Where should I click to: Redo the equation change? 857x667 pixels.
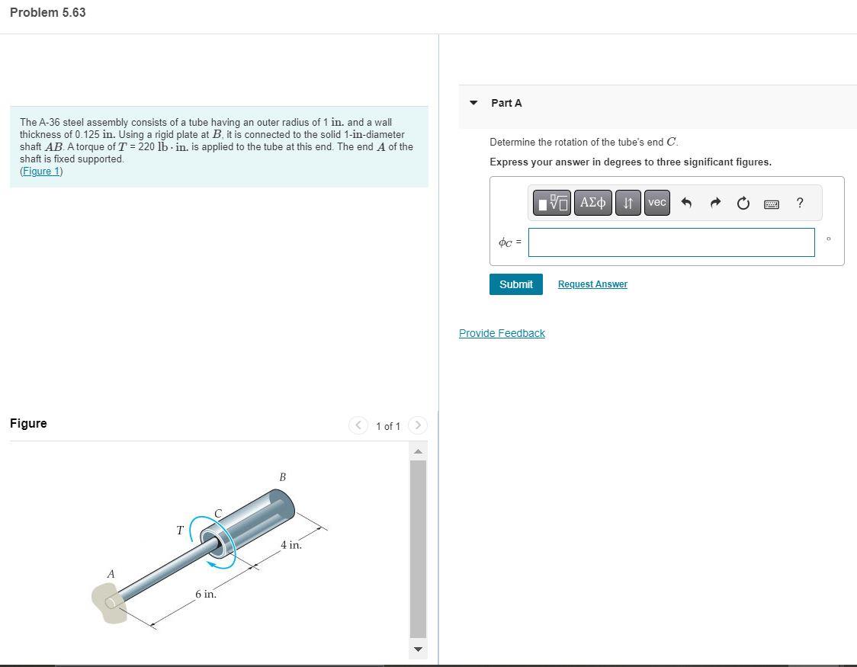click(x=714, y=203)
